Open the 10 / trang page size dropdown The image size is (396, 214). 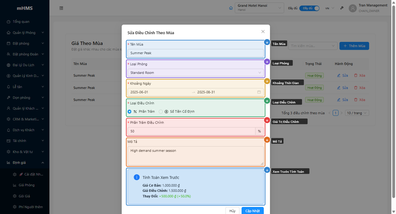(357, 113)
